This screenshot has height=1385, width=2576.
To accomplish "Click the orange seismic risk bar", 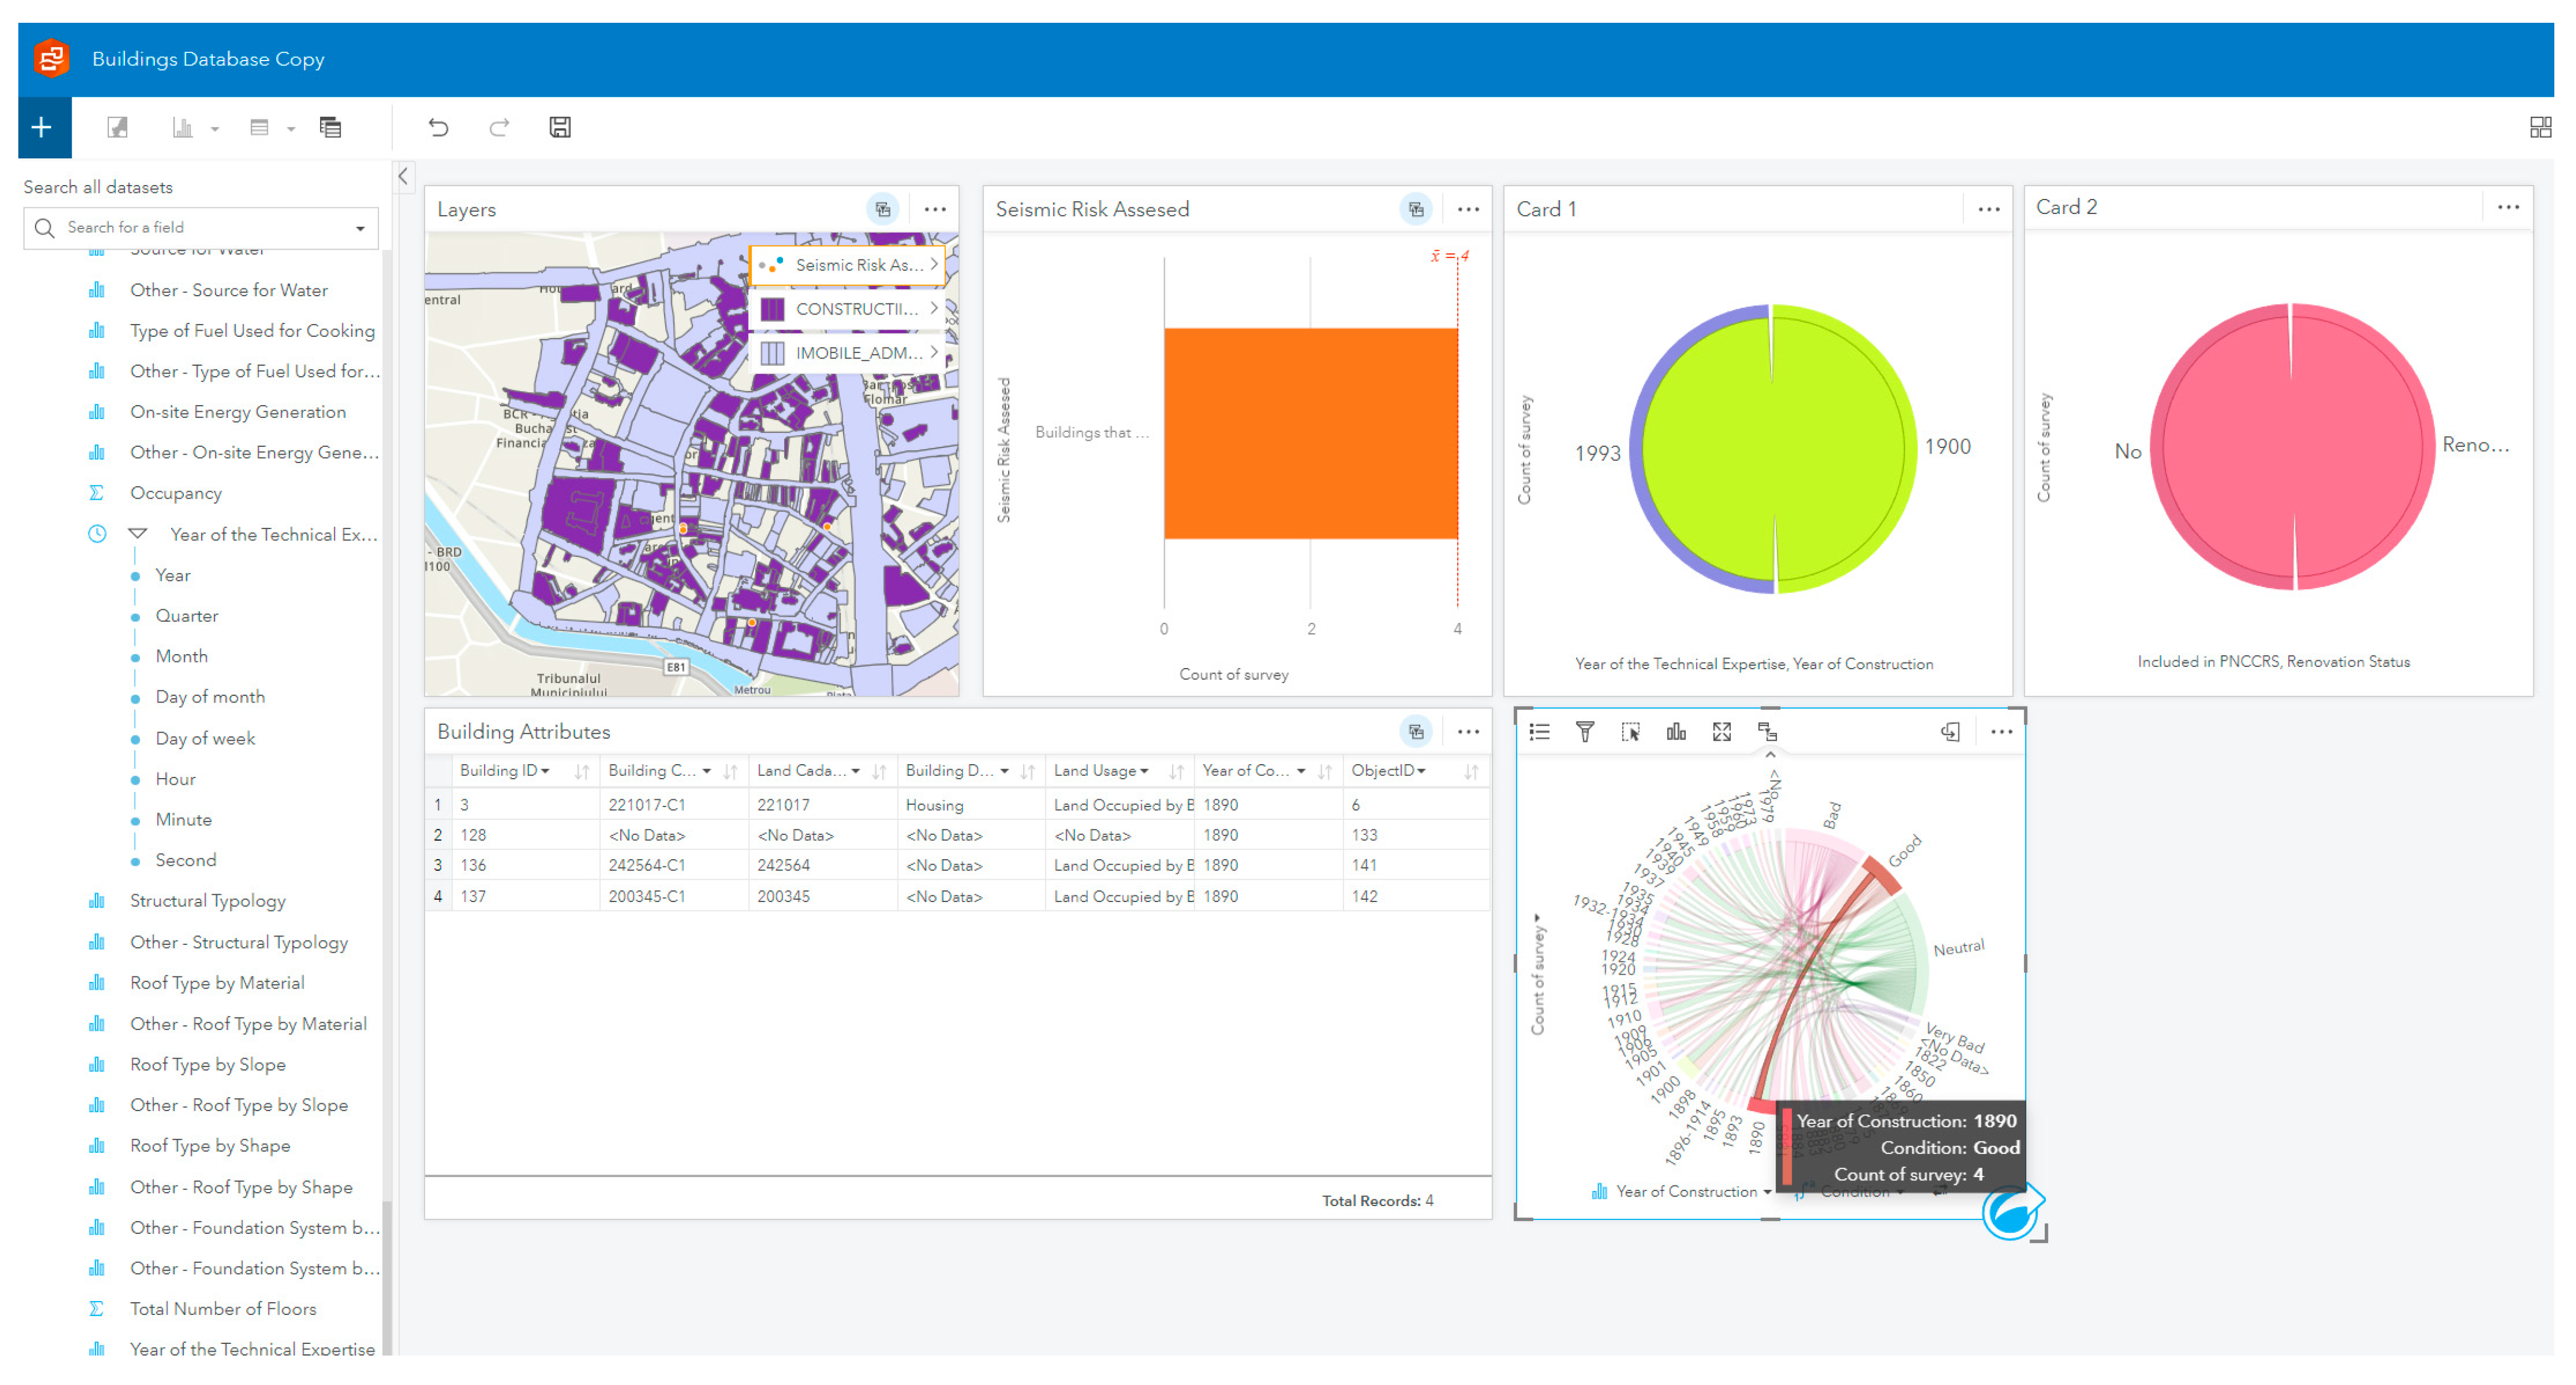I will tap(1310, 433).
